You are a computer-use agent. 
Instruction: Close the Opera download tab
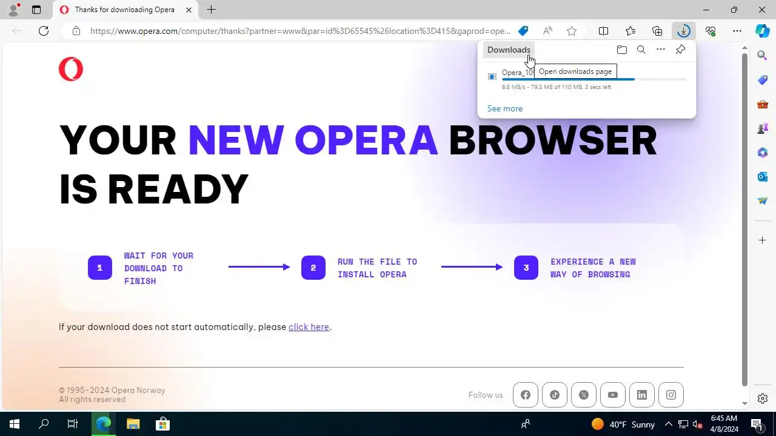[x=189, y=10]
